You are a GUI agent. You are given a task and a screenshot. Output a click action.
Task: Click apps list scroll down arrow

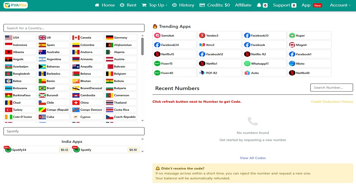point(142,151)
